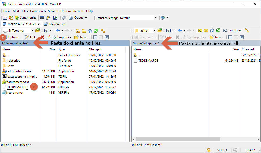Viewport: 261px width, 153px height.
Task: Open Preferences gear icon
Action: [x=63, y=18]
